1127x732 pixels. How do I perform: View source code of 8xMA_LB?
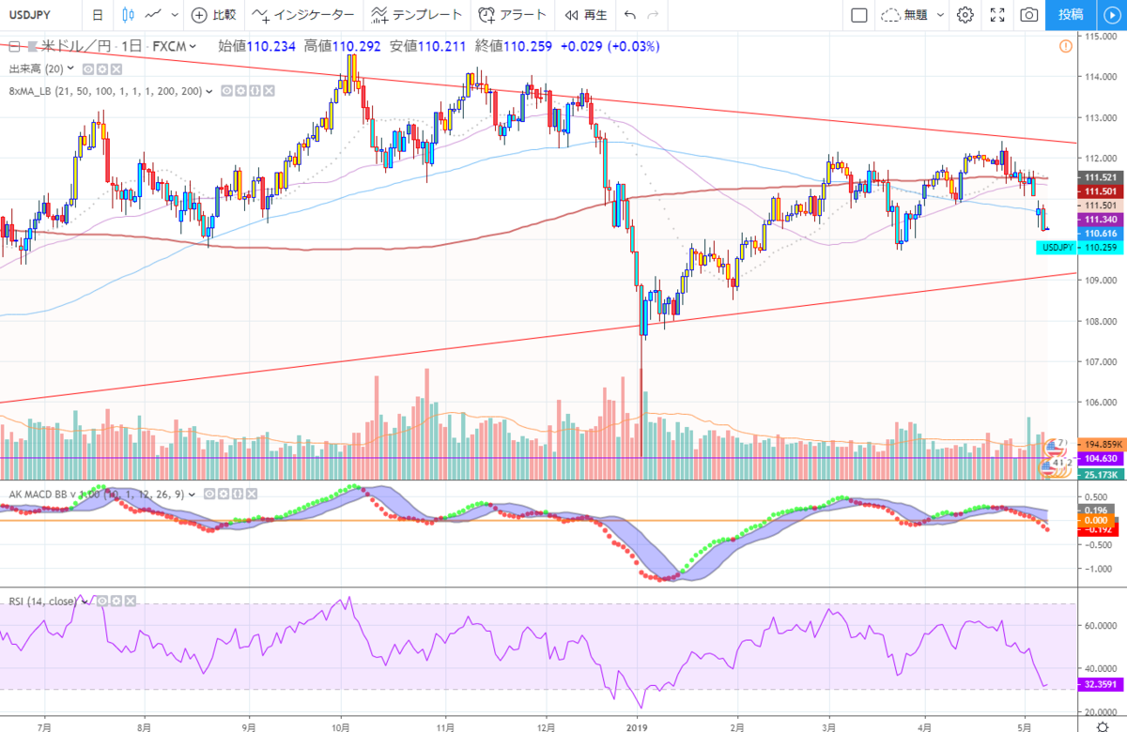click(254, 91)
